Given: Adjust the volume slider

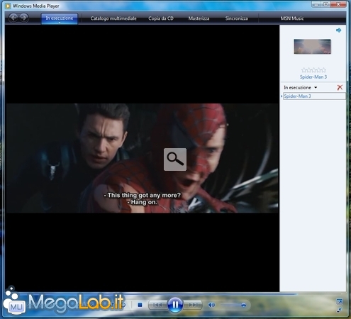Looking at the screenshot, I should 233,306.
